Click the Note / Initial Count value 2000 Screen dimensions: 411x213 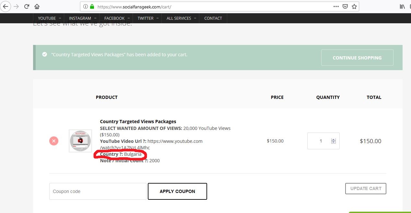tap(155, 161)
